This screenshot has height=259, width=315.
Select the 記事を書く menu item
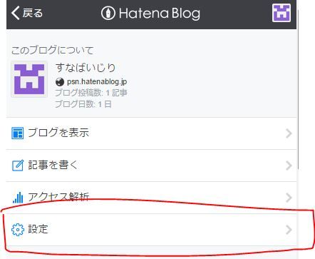pos(151,166)
